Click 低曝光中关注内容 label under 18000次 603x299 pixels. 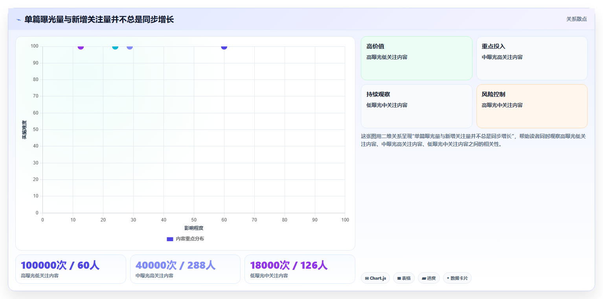(269, 276)
